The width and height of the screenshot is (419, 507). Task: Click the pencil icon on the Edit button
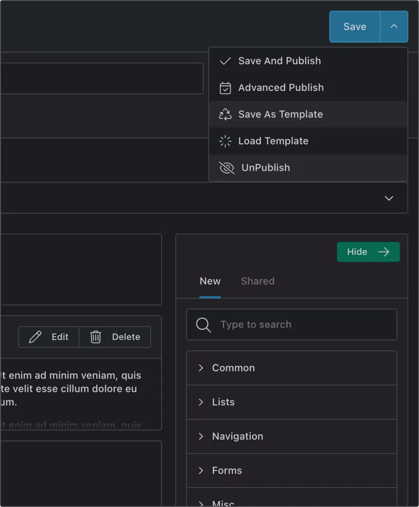[35, 337]
